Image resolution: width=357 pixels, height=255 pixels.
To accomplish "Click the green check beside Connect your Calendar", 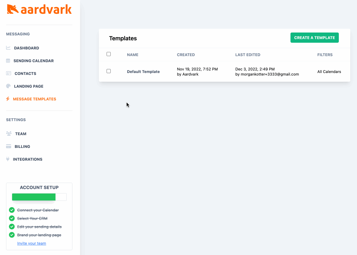I will (12, 210).
